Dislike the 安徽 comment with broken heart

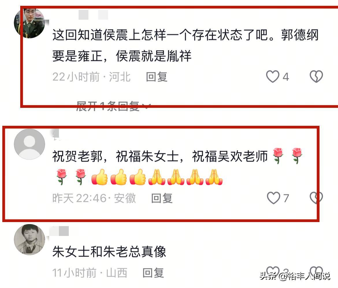click(x=316, y=198)
